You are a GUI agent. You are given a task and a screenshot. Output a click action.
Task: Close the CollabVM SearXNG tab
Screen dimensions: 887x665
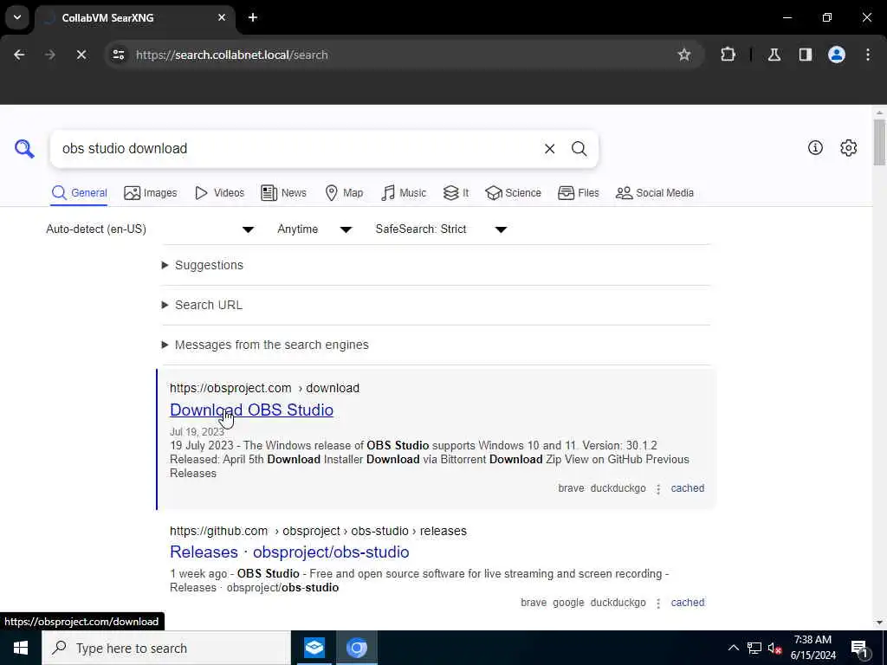222,17
